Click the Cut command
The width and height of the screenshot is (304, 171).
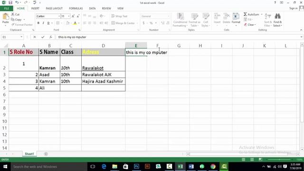(x=15, y=14)
